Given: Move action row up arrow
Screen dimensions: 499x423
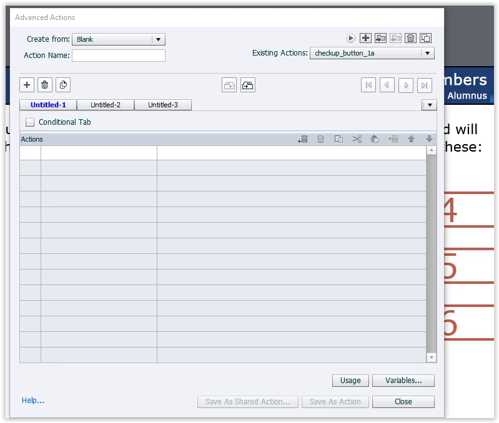Looking at the screenshot, I should click(411, 139).
